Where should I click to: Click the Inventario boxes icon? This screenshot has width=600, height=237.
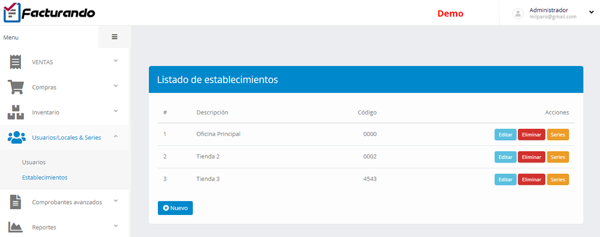pyautogui.click(x=15, y=112)
